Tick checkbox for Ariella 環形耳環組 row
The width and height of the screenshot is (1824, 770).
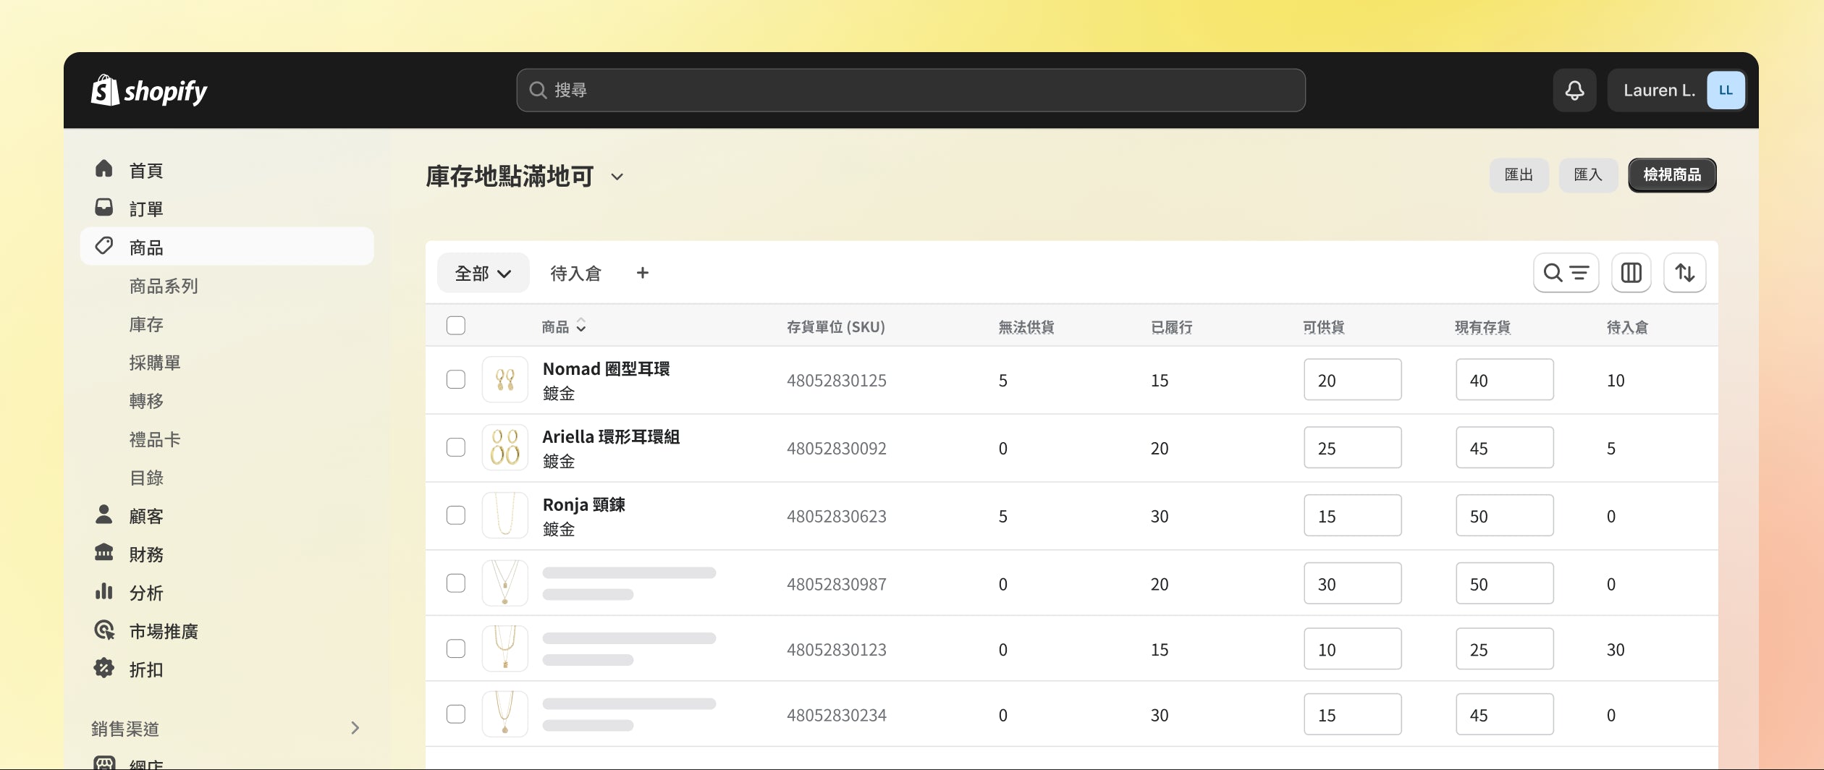456,447
